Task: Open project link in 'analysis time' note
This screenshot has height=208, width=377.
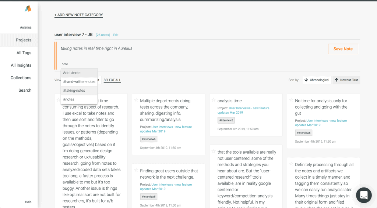Action: point(243,110)
